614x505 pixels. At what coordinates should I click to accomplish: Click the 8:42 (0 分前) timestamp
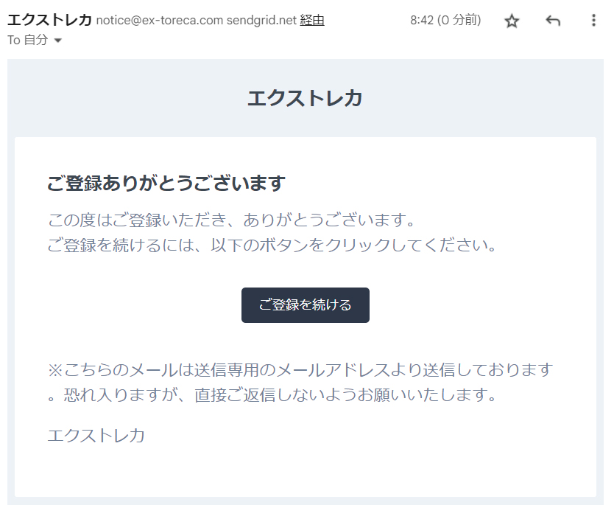(x=445, y=20)
